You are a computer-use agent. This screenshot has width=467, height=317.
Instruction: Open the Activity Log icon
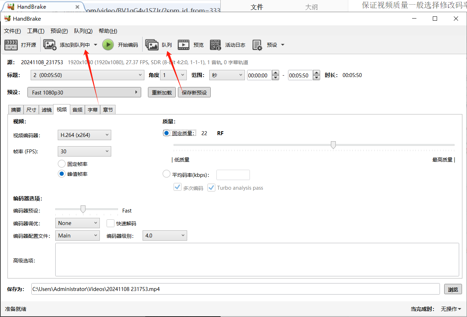point(216,45)
